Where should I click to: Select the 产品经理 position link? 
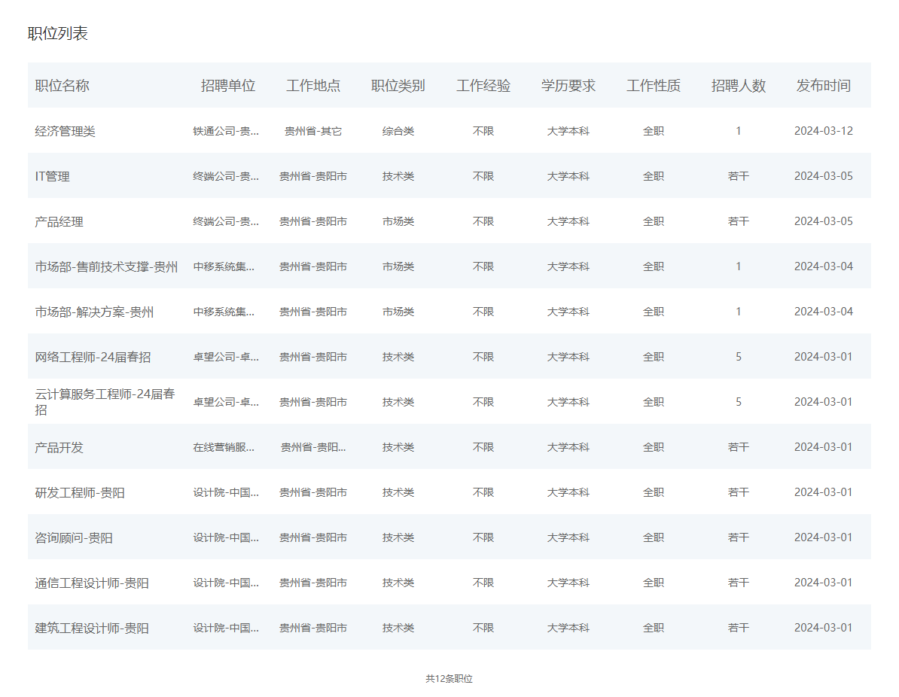59,221
